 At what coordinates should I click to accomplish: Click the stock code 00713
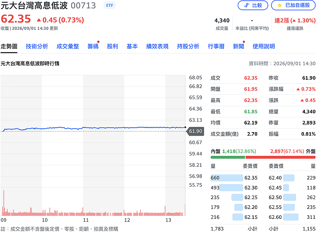click(x=83, y=6)
